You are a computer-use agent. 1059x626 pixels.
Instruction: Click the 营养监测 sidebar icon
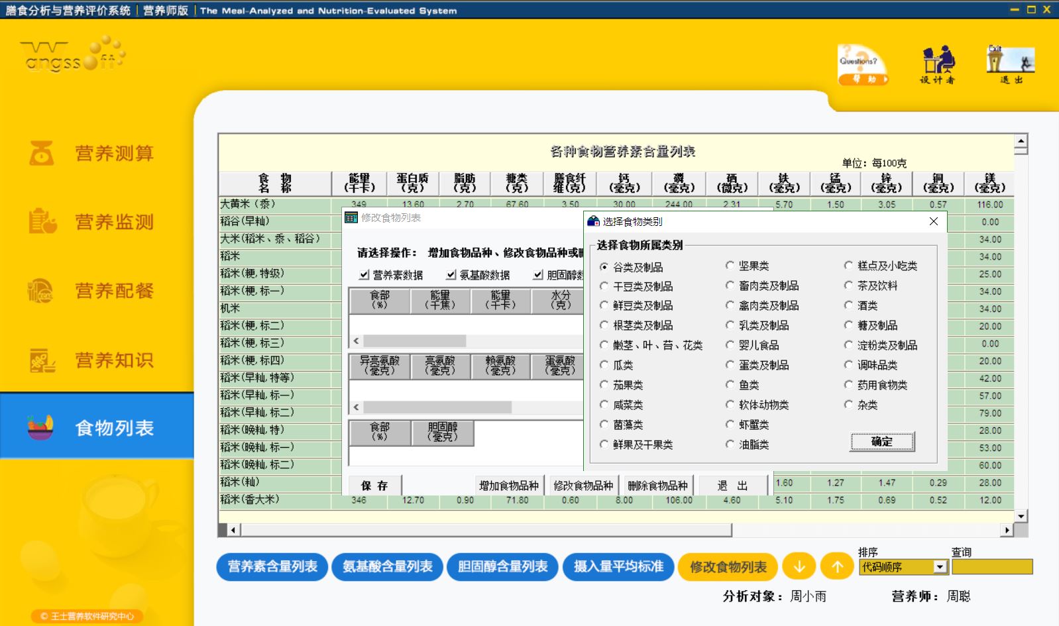point(42,221)
